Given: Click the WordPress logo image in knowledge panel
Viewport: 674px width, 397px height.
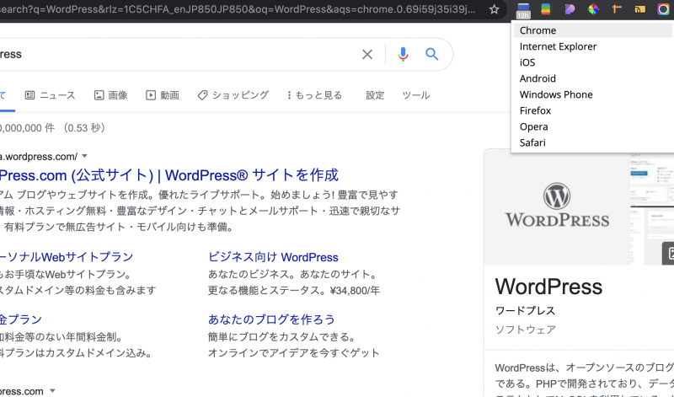Looking at the screenshot, I should point(557,207).
